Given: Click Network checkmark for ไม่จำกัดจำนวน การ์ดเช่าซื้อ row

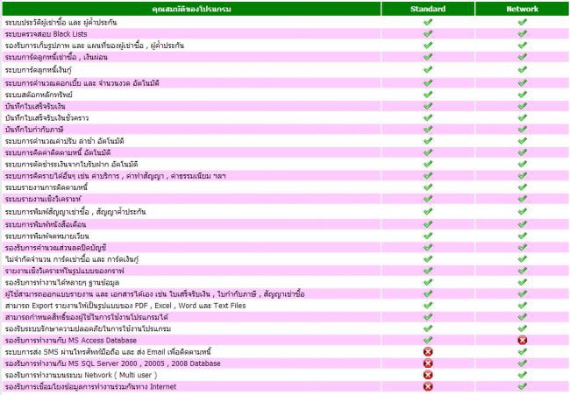Looking at the screenshot, I should pos(523,259).
